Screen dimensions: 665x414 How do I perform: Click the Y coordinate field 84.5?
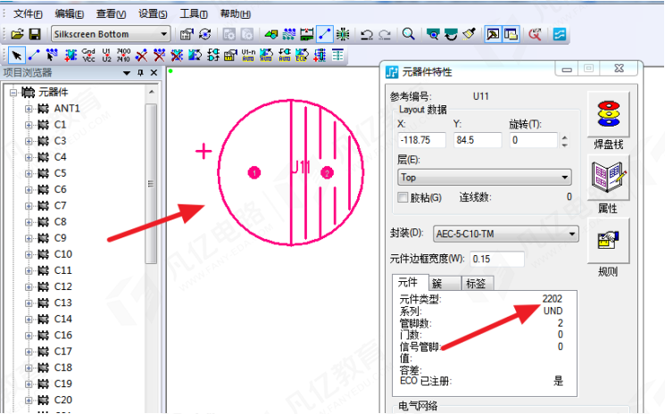[x=478, y=140]
